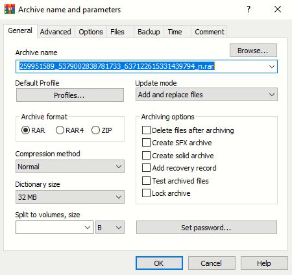Click the WinRAR icon in title bar

coord(10,9)
